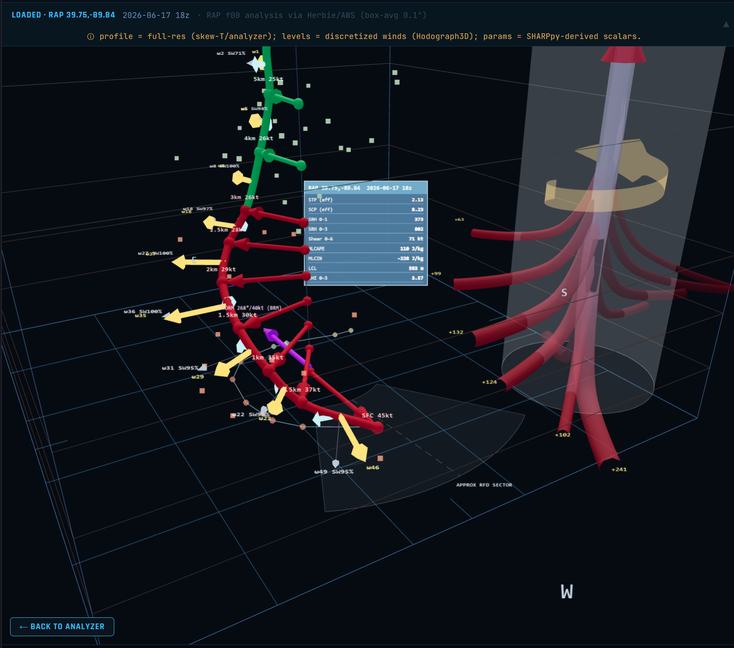The height and width of the screenshot is (648, 734).
Task: Click the '2km 29kt' level label
Action: click(221, 269)
